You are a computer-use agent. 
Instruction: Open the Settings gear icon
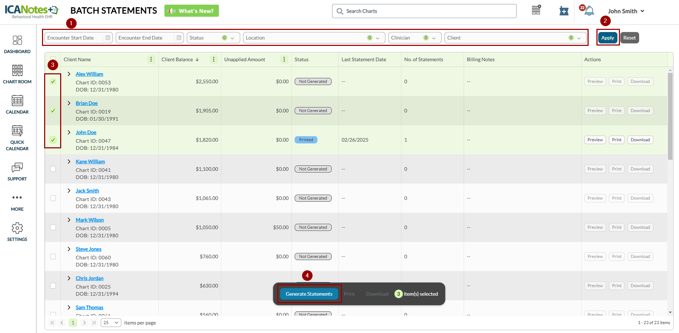pyautogui.click(x=17, y=228)
